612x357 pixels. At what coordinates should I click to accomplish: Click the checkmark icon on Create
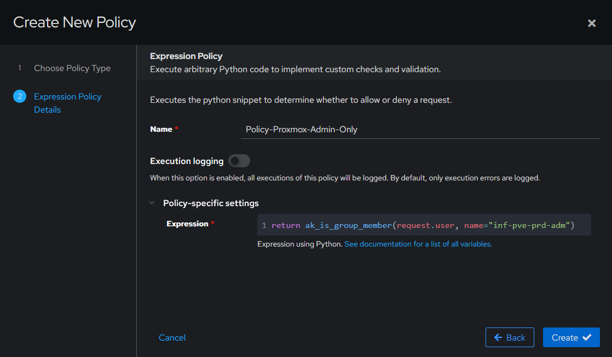coord(587,337)
